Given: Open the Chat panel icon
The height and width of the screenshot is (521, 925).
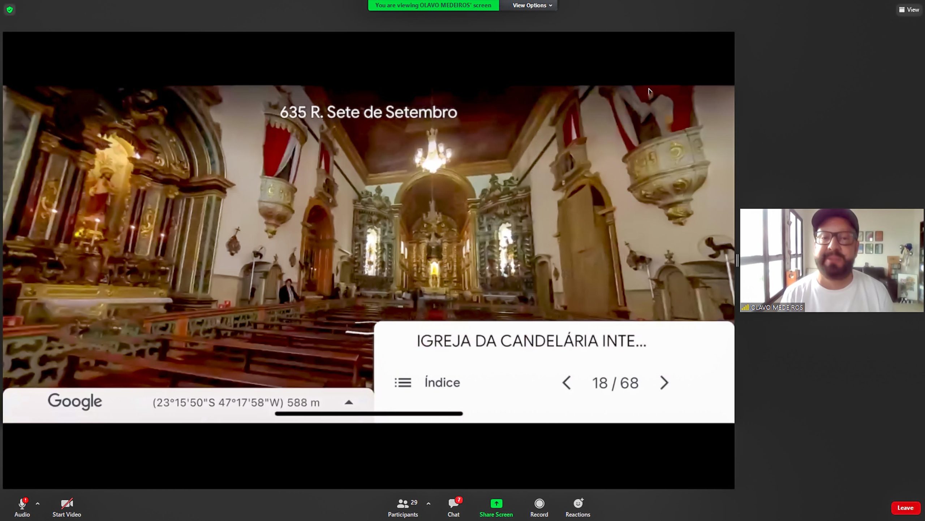Looking at the screenshot, I should pos(453,503).
